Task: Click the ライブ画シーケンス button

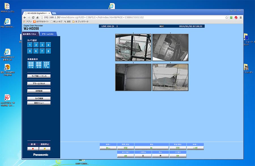Action: (x=39, y=76)
